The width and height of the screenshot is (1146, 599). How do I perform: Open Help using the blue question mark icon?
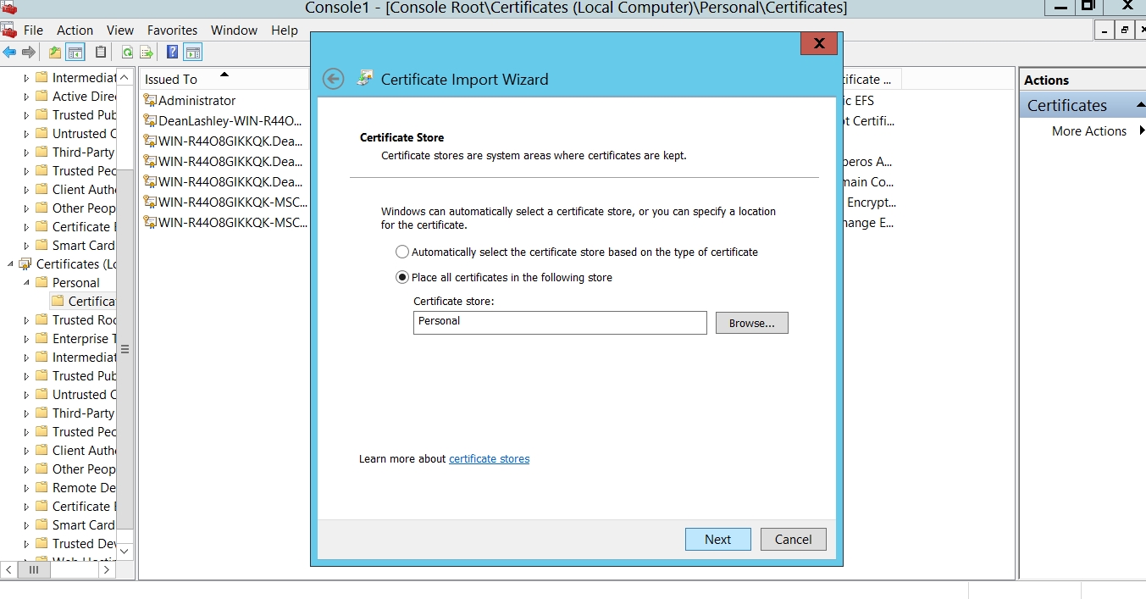coord(173,53)
